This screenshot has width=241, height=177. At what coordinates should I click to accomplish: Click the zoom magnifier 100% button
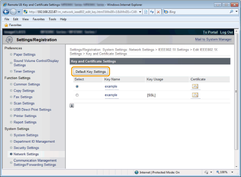(x=222, y=172)
